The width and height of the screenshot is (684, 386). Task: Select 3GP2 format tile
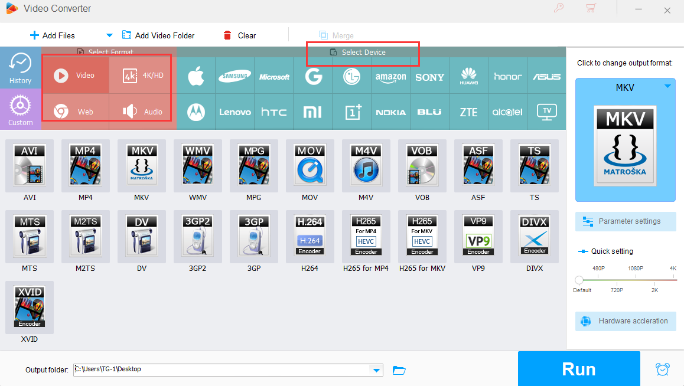[198, 237]
